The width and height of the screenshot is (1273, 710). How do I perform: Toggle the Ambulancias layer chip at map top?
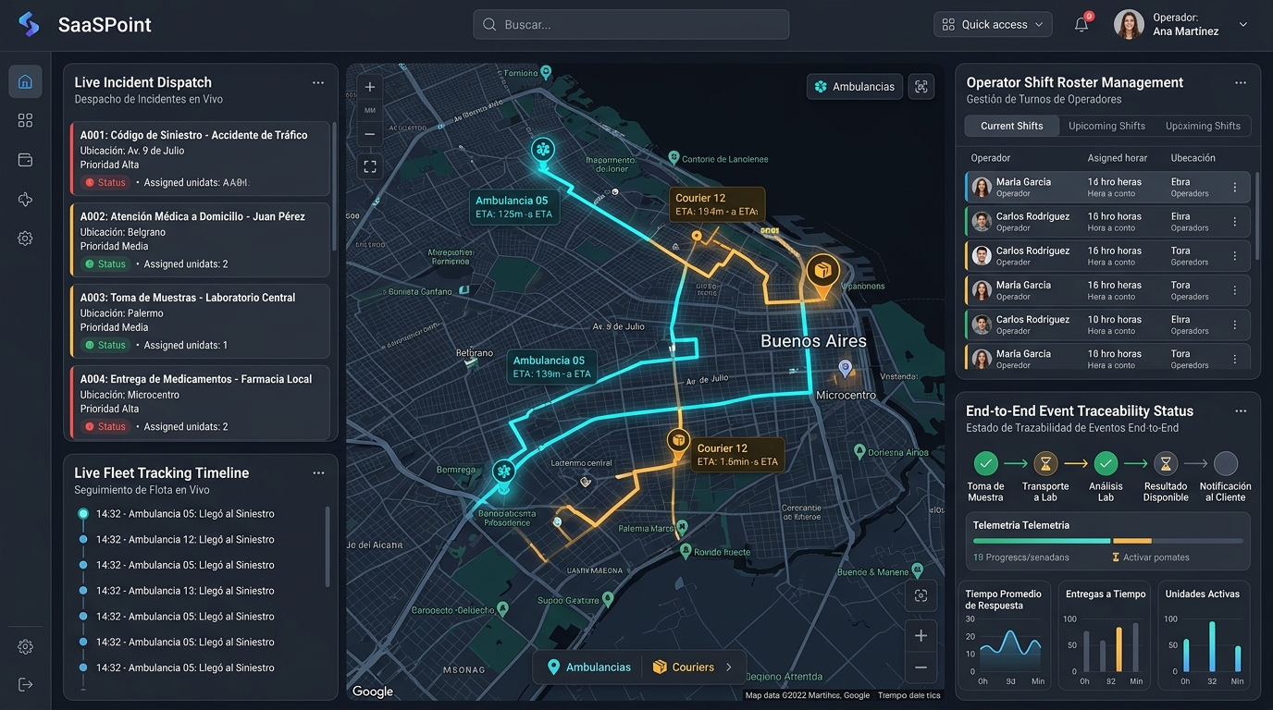[x=854, y=87]
